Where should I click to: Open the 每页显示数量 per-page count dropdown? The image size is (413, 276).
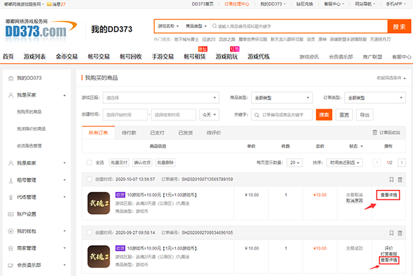tap(294, 162)
